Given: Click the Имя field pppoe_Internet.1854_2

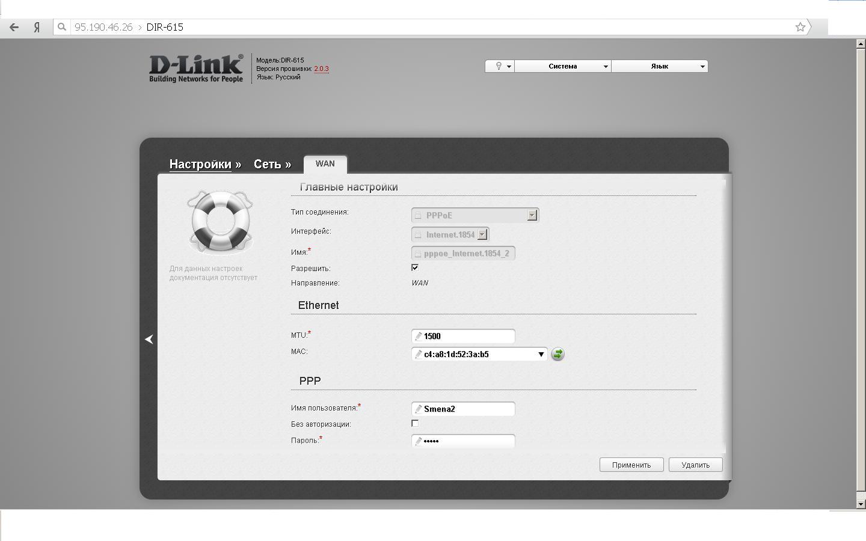Looking at the screenshot, I should pos(463,253).
